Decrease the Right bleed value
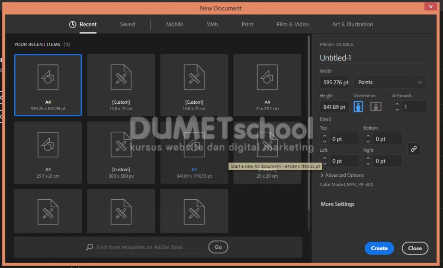The image size is (443, 268). click(x=368, y=164)
